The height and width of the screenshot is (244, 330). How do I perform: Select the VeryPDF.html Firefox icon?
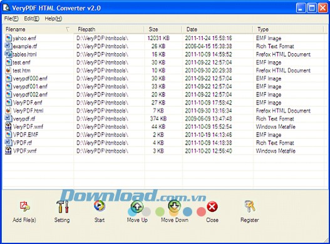coord(8,111)
